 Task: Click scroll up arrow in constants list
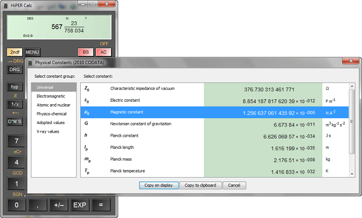(x=352, y=86)
